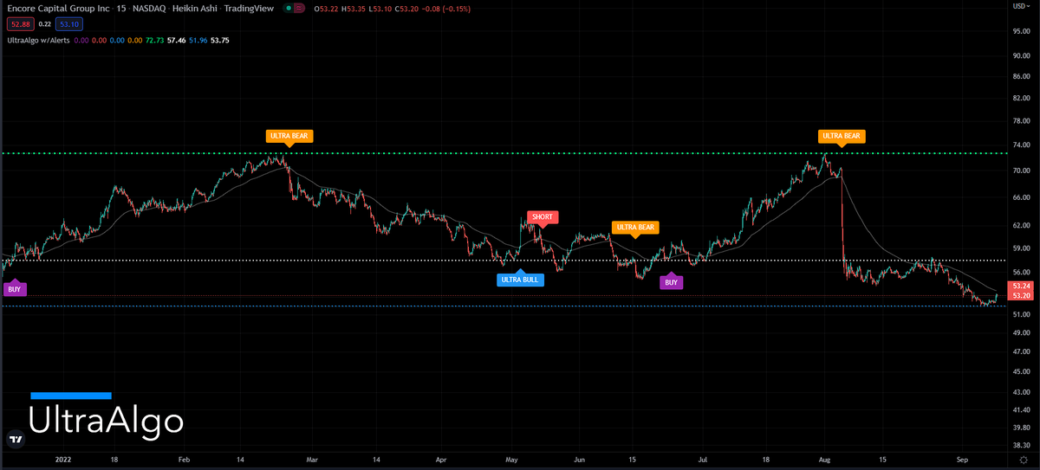Click the green dotted resistance line
Image resolution: width=1040 pixels, height=470 pixels.
(503, 153)
